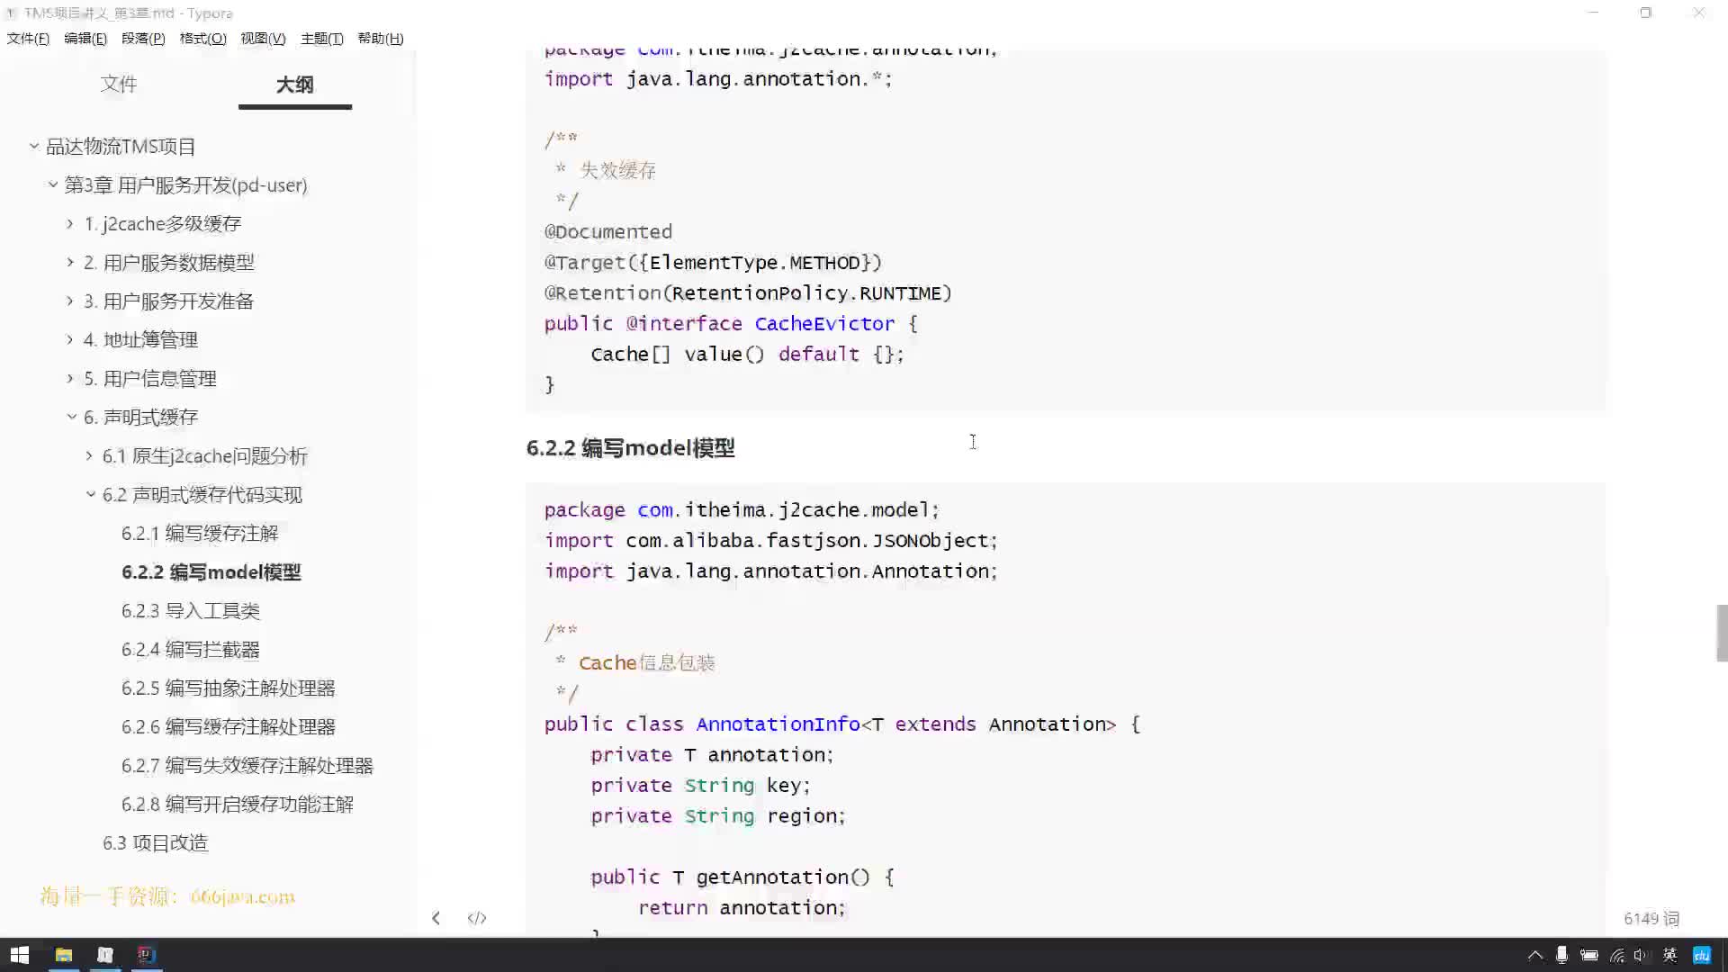Click the 6.2.2 编写model模型 document heading
This screenshot has height=972, width=1728.
coord(630,447)
